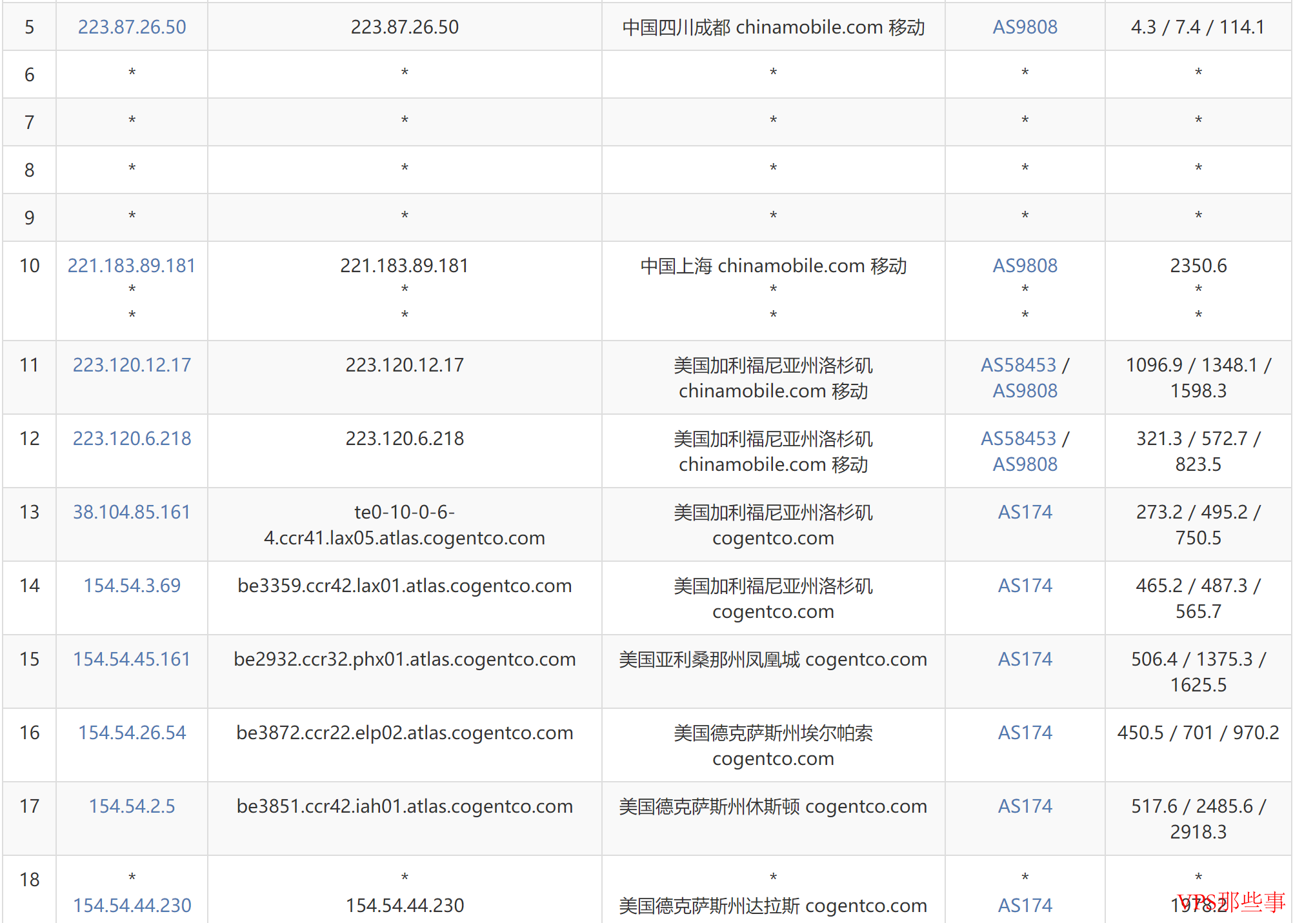Select hostname be3872.ccr22.elp02.atlas.cogentco.com
This screenshot has width=1293, height=923.
(405, 733)
